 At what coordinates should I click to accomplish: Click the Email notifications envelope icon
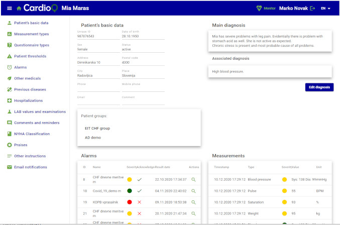coord(10,167)
